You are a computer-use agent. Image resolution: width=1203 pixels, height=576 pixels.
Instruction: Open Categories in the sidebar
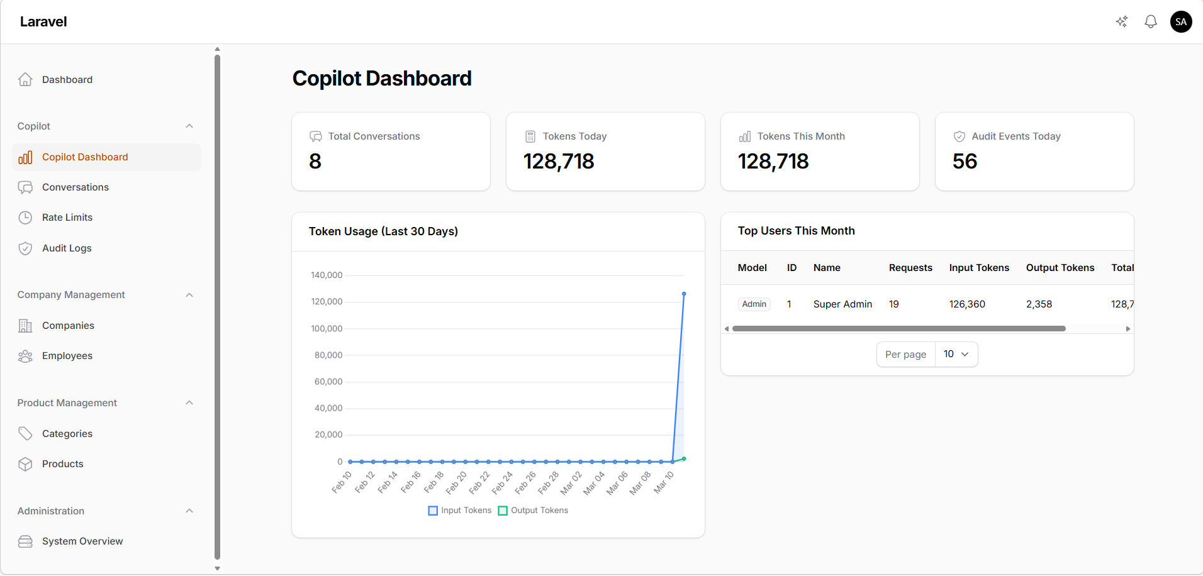click(67, 434)
